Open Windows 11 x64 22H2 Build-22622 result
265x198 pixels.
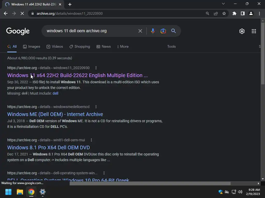(77, 75)
